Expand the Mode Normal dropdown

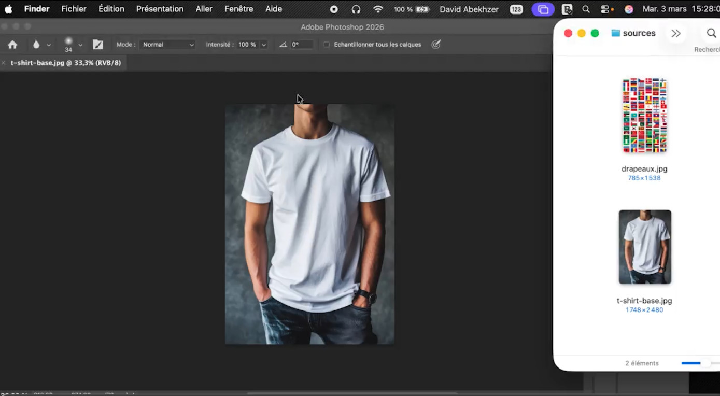coord(168,45)
